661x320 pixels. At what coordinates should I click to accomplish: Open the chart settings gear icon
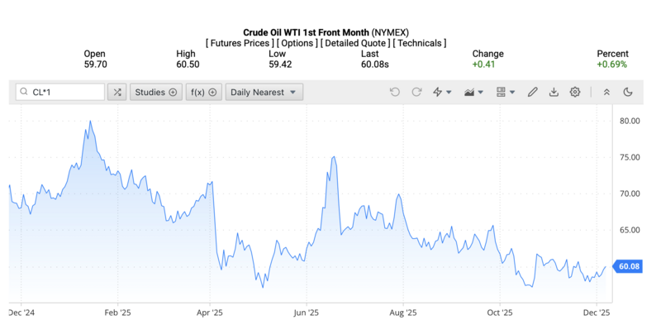click(x=575, y=92)
